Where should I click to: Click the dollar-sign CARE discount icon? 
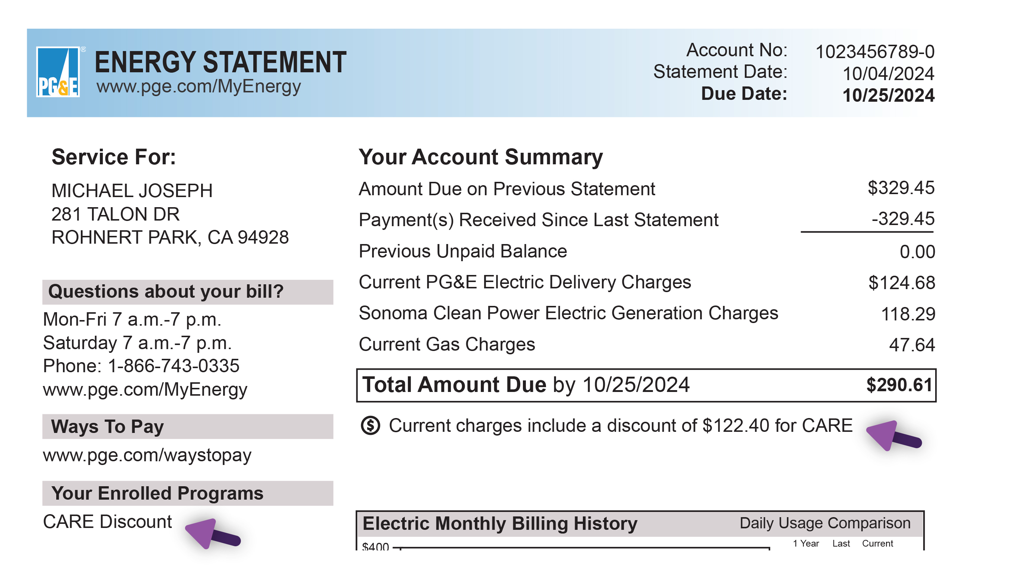click(x=370, y=425)
